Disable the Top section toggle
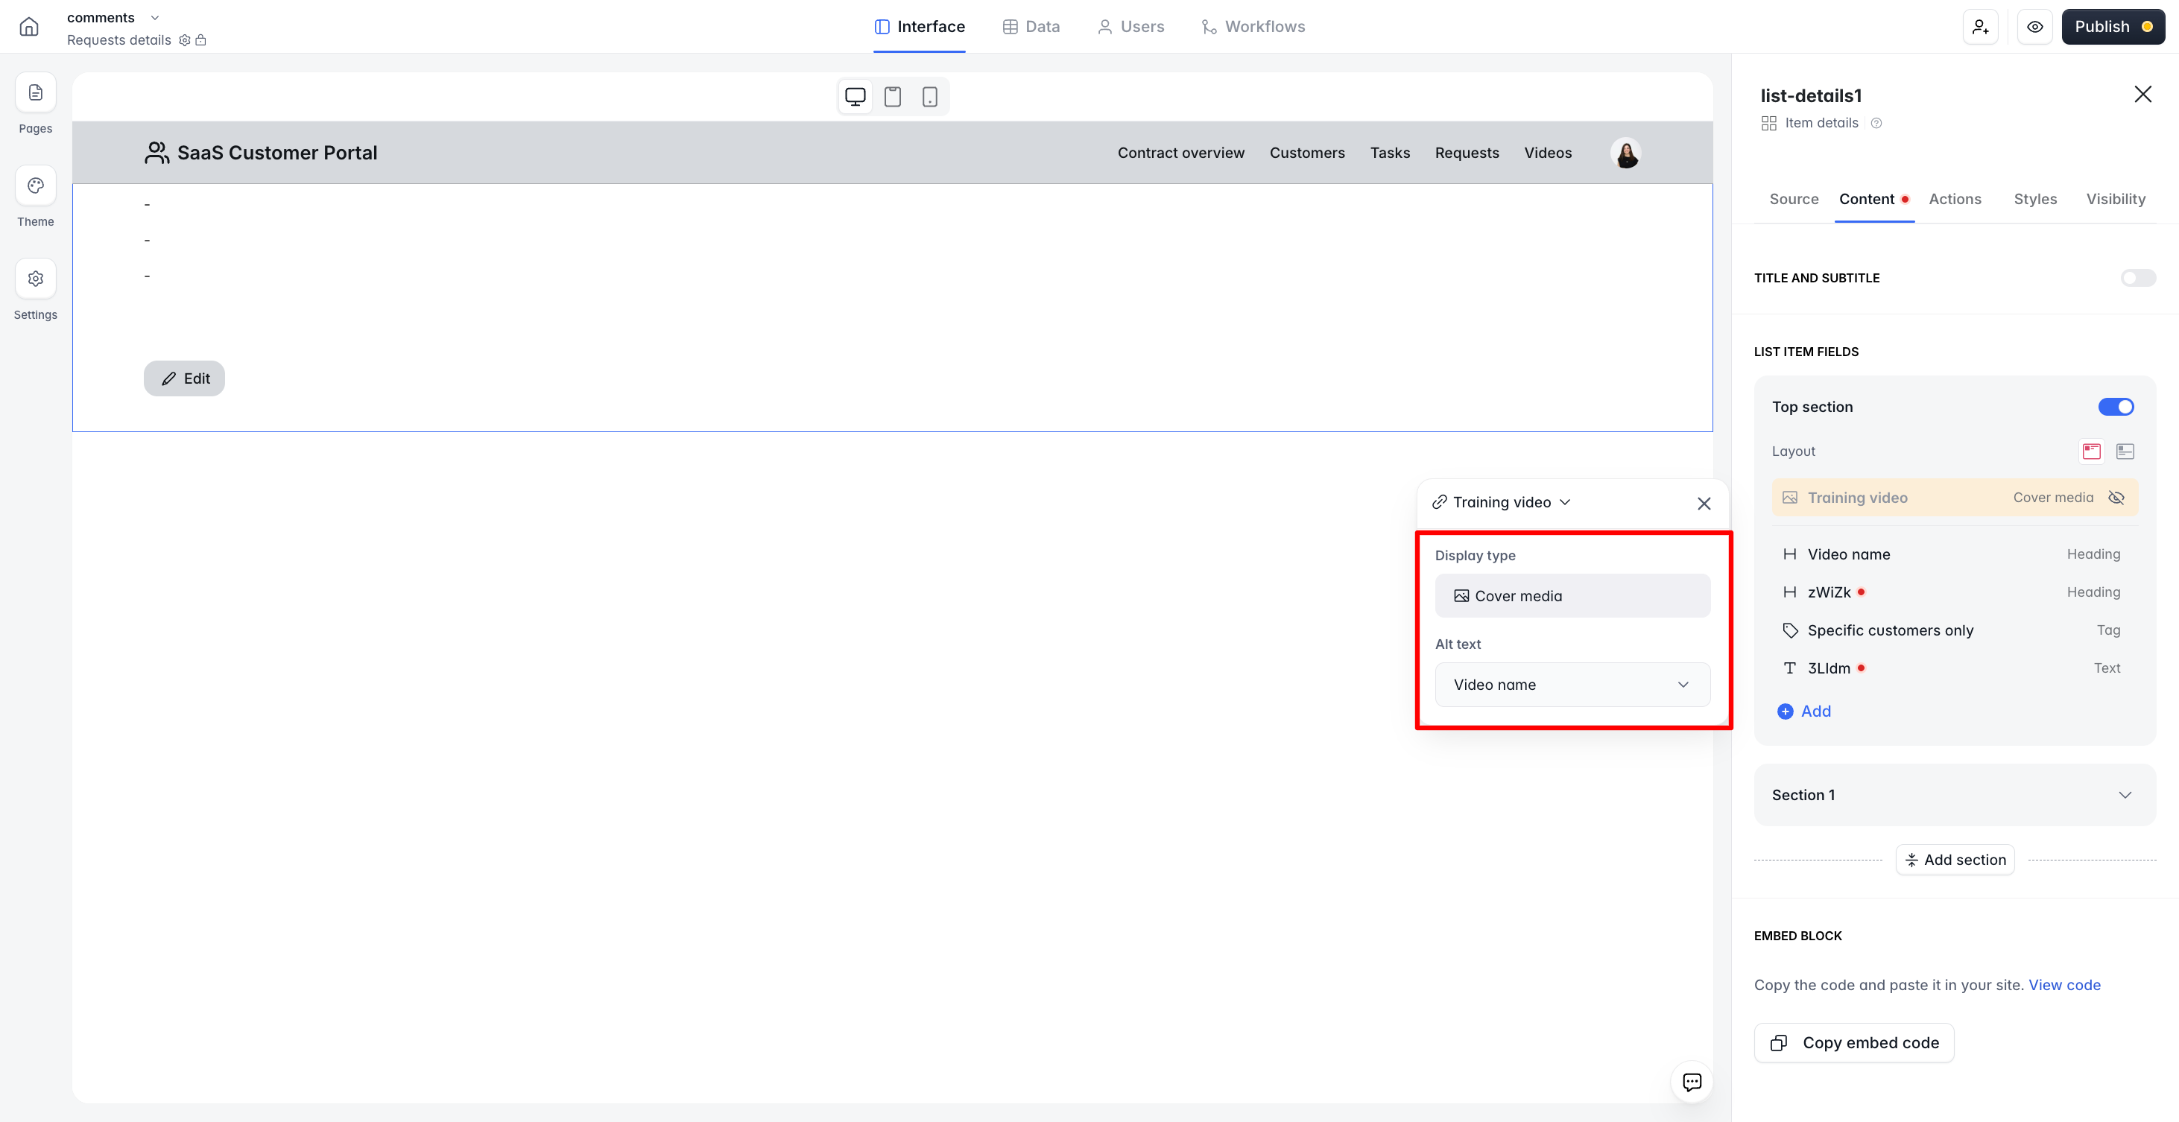This screenshot has width=2179, height=1122. point(2116,407)
